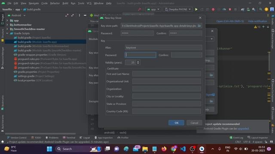Viewport: 275px width, 154px height.
Task: Click the City or Locality field
Action: click(x=167, y=96)
